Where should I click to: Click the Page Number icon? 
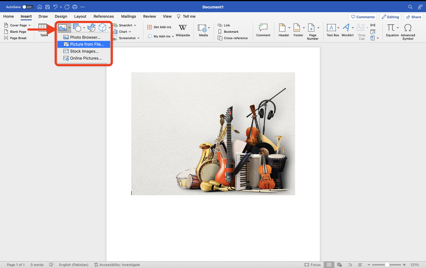[311, 28]
